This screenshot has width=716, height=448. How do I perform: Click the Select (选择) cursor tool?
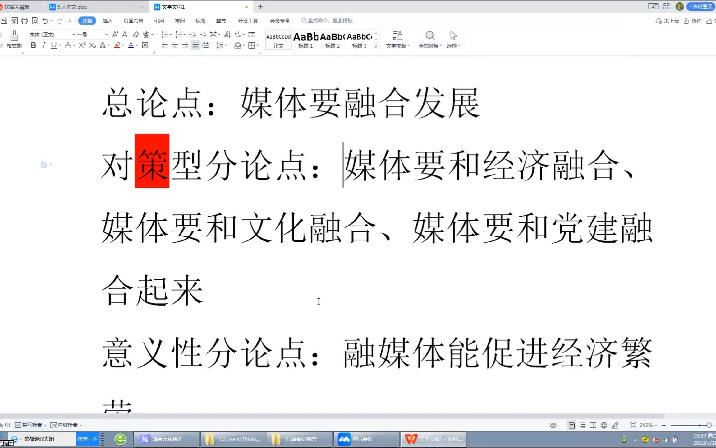pos(453,40)
